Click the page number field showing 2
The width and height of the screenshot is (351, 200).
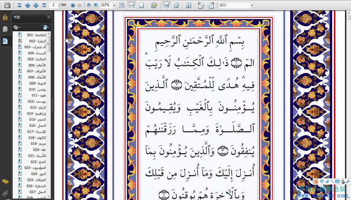[x=53, y=5]
